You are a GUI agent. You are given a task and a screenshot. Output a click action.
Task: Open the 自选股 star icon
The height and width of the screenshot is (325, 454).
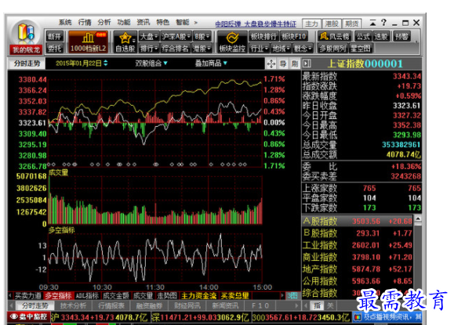[125, 42]
